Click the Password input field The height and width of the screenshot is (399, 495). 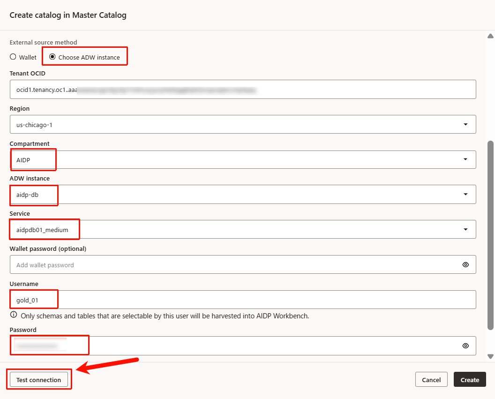pyautogui.click(x=243, y=346)
